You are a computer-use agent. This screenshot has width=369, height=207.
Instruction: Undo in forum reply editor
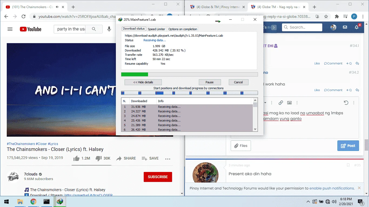coord(346,103)
